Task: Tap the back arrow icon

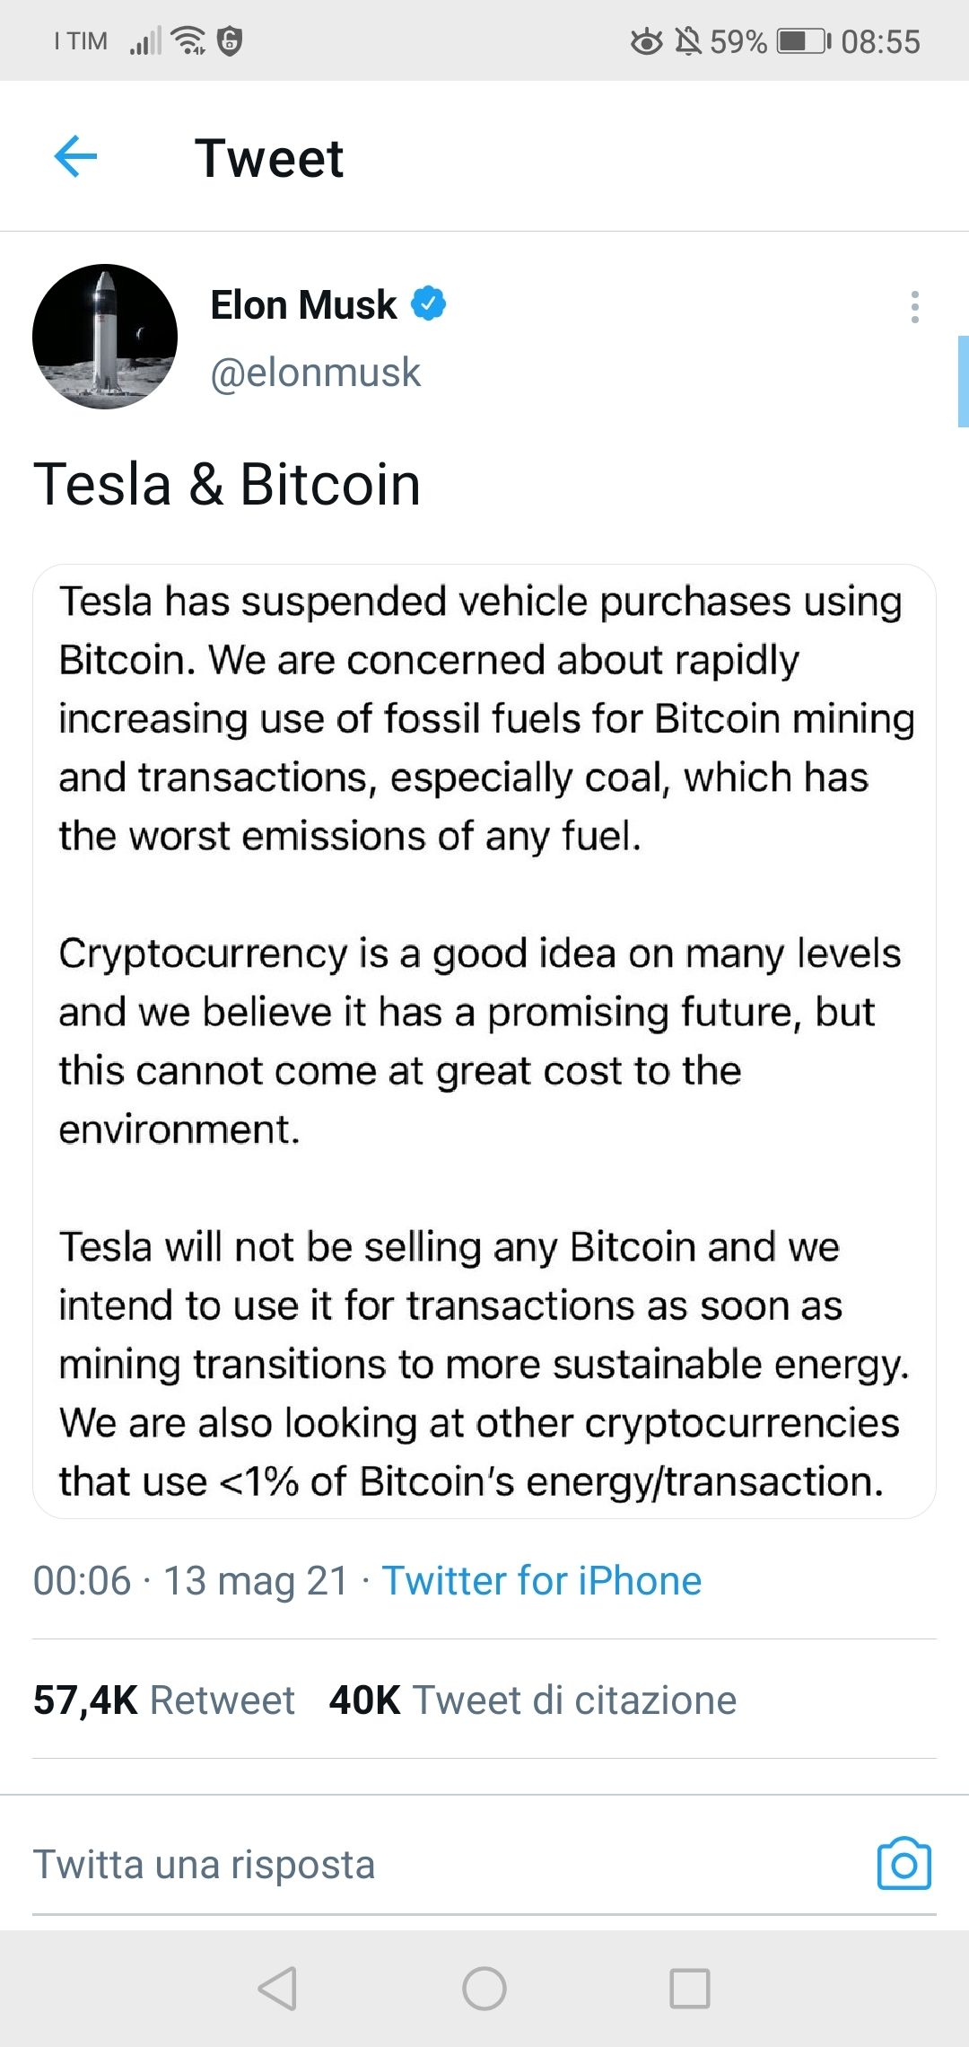Action: [x=75, y=157]
